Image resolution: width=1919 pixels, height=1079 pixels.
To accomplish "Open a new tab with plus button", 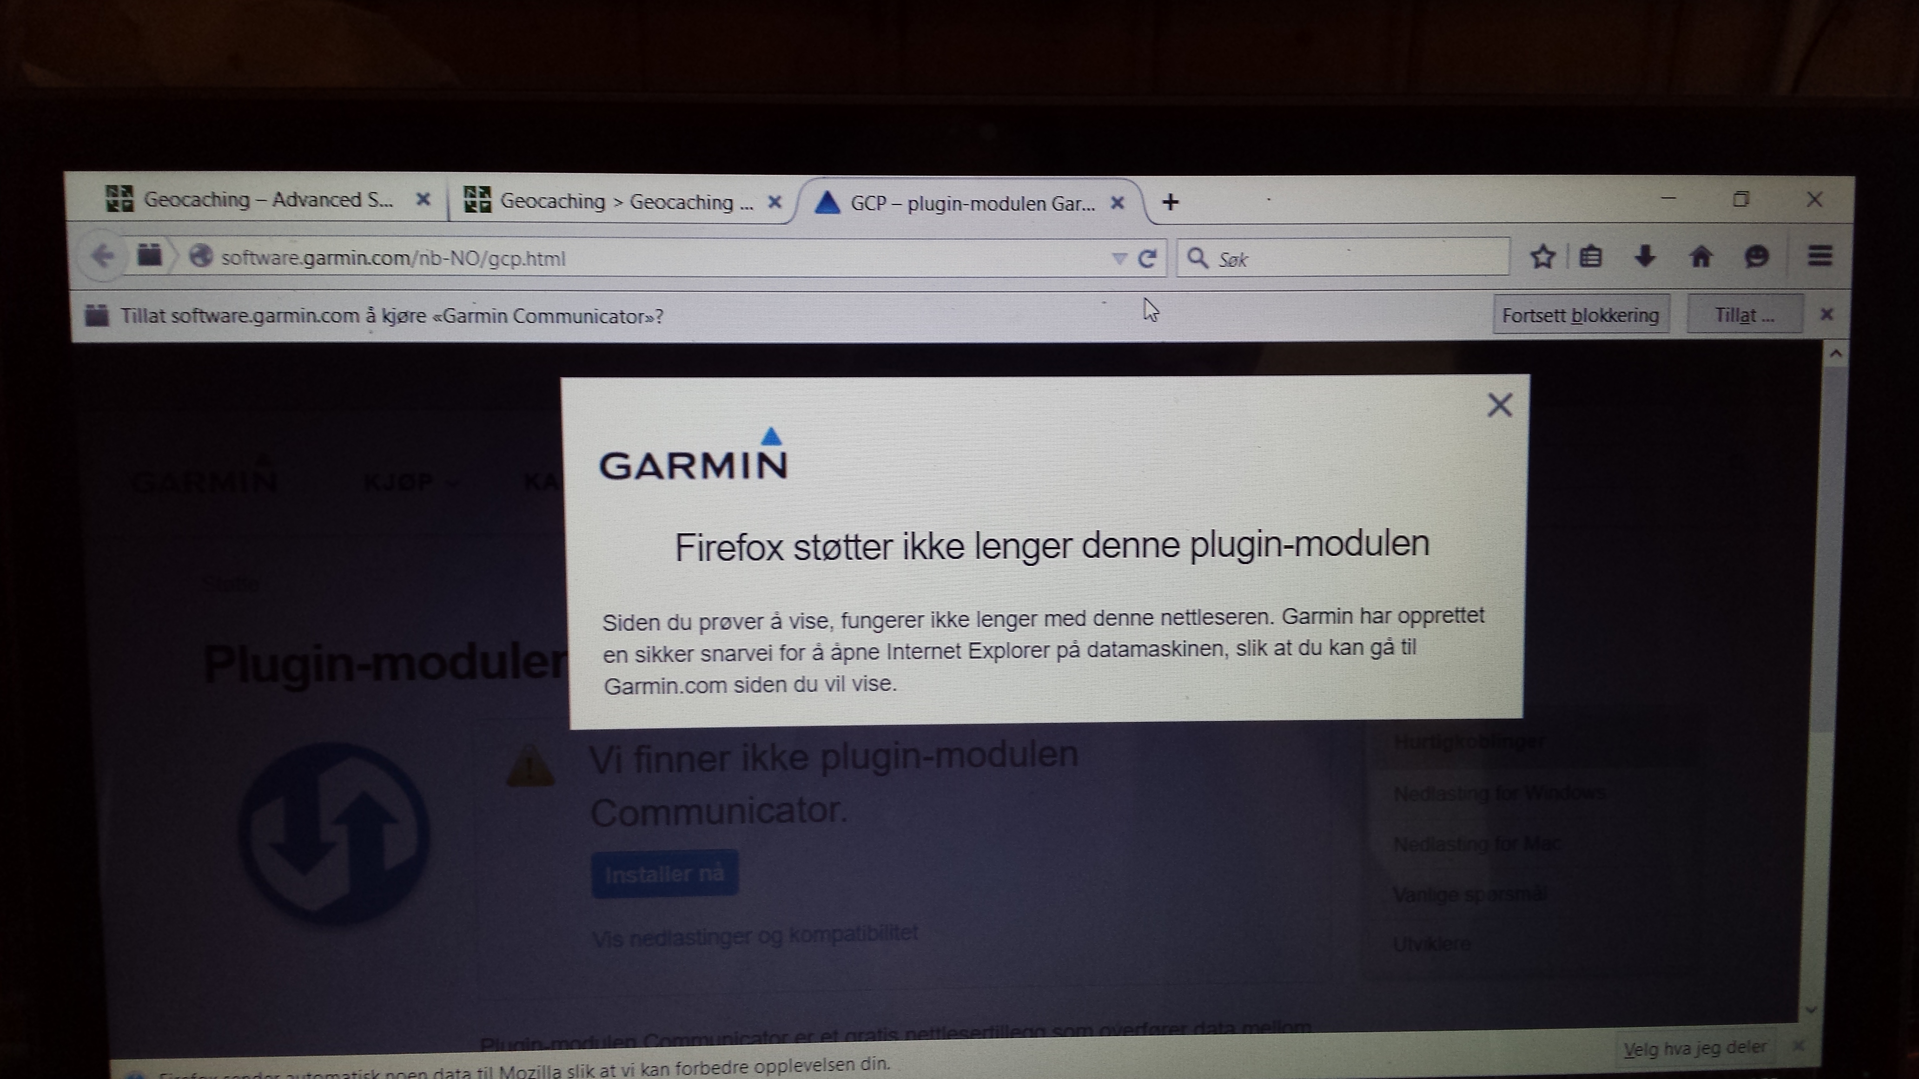I will tap(1171, 202).
